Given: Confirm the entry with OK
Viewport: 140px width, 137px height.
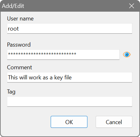Looking at the screenshot, I should click(69, 122).
